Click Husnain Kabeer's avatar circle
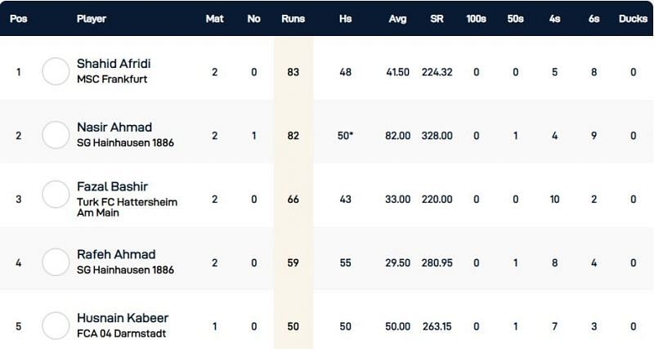 [56, 325]
